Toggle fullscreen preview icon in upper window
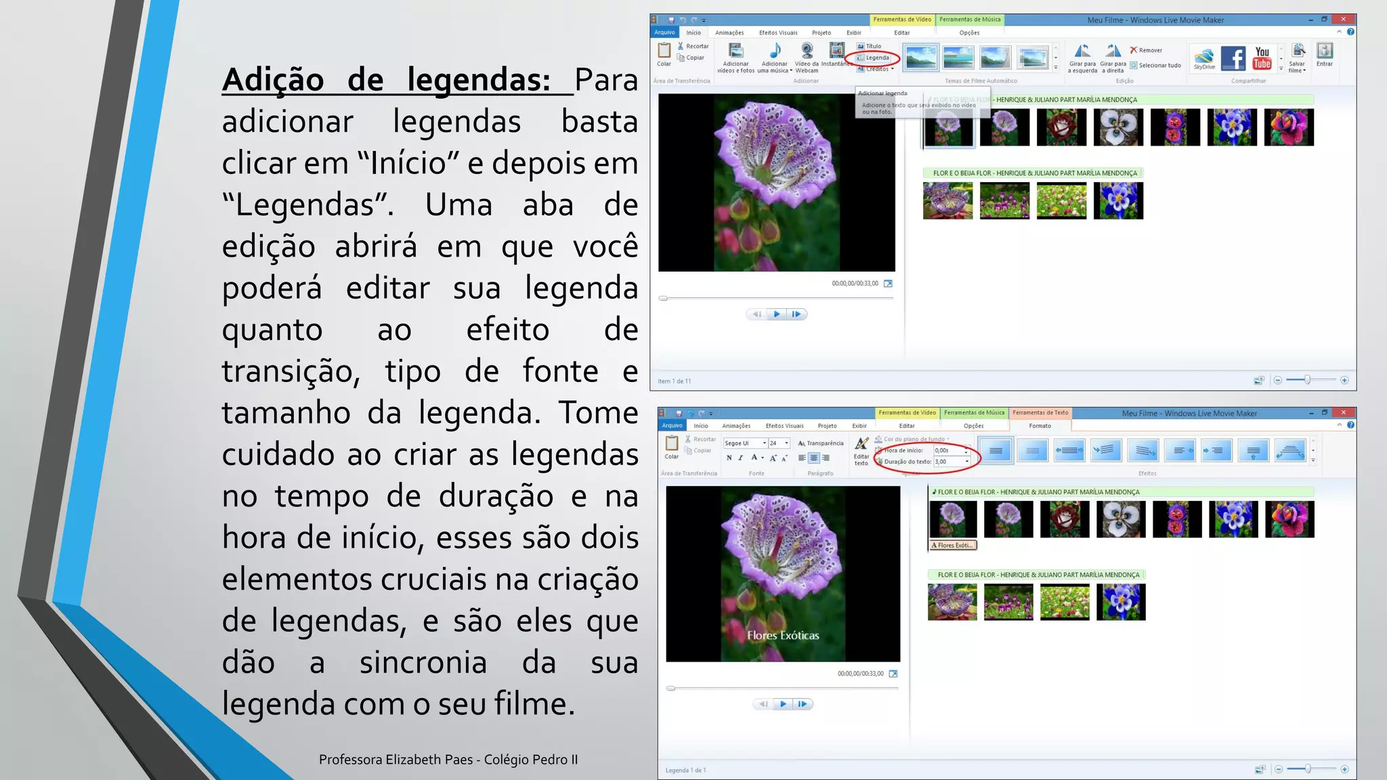 click(888, 284)
